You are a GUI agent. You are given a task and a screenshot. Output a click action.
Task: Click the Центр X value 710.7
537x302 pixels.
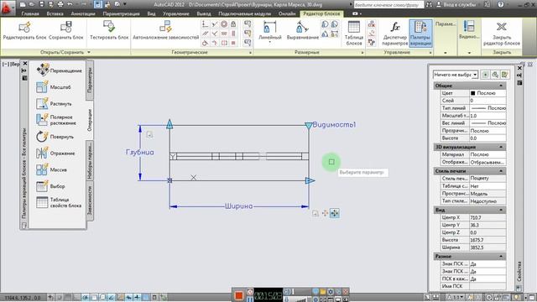487,217
